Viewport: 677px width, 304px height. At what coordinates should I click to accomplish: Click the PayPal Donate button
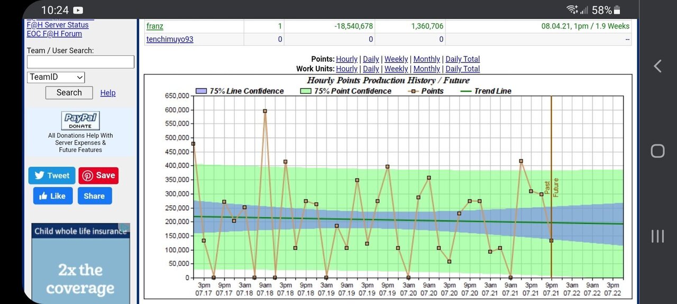coord(80,121)
